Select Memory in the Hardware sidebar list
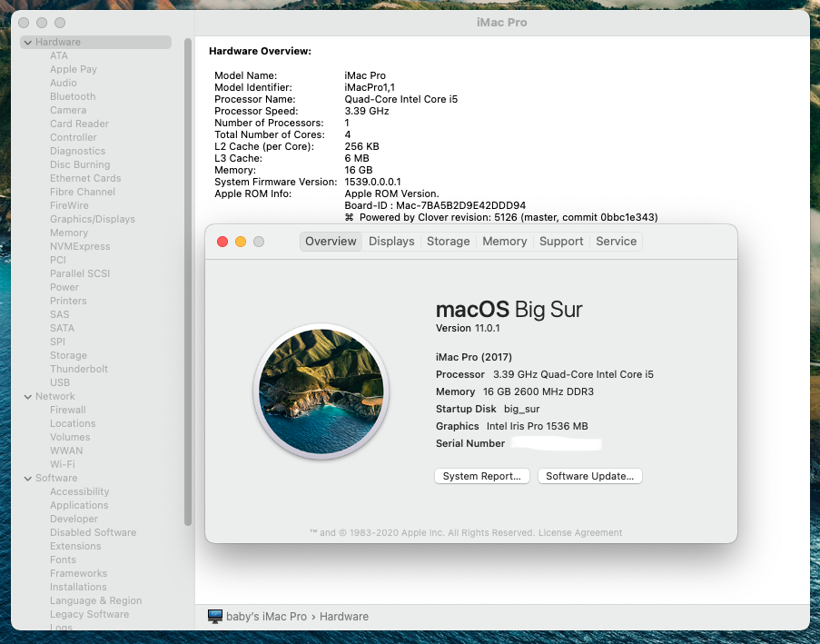 [69, 233]
